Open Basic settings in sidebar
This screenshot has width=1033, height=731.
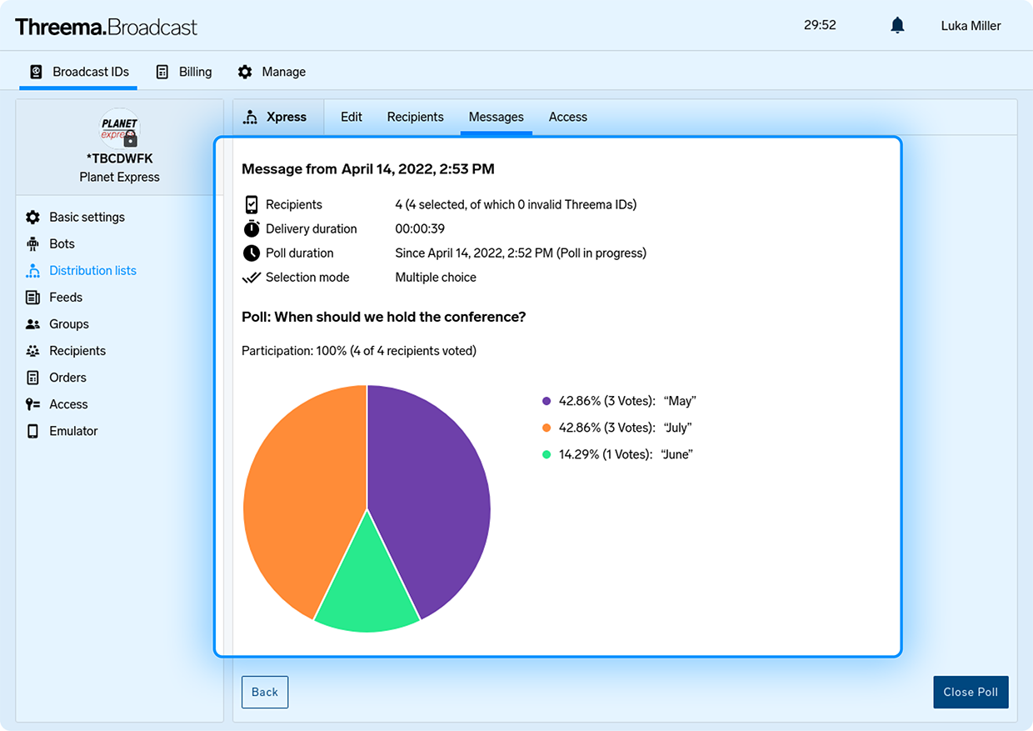click(x=87, y=217)
